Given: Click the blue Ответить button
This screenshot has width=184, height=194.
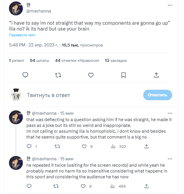Looking at the screenshot, I should [x=157, y=95].
